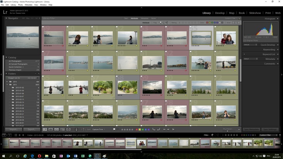This screenshot has width=283, height=159.
Task: Expand the Comments panel
Action: (x=278, y=63)
